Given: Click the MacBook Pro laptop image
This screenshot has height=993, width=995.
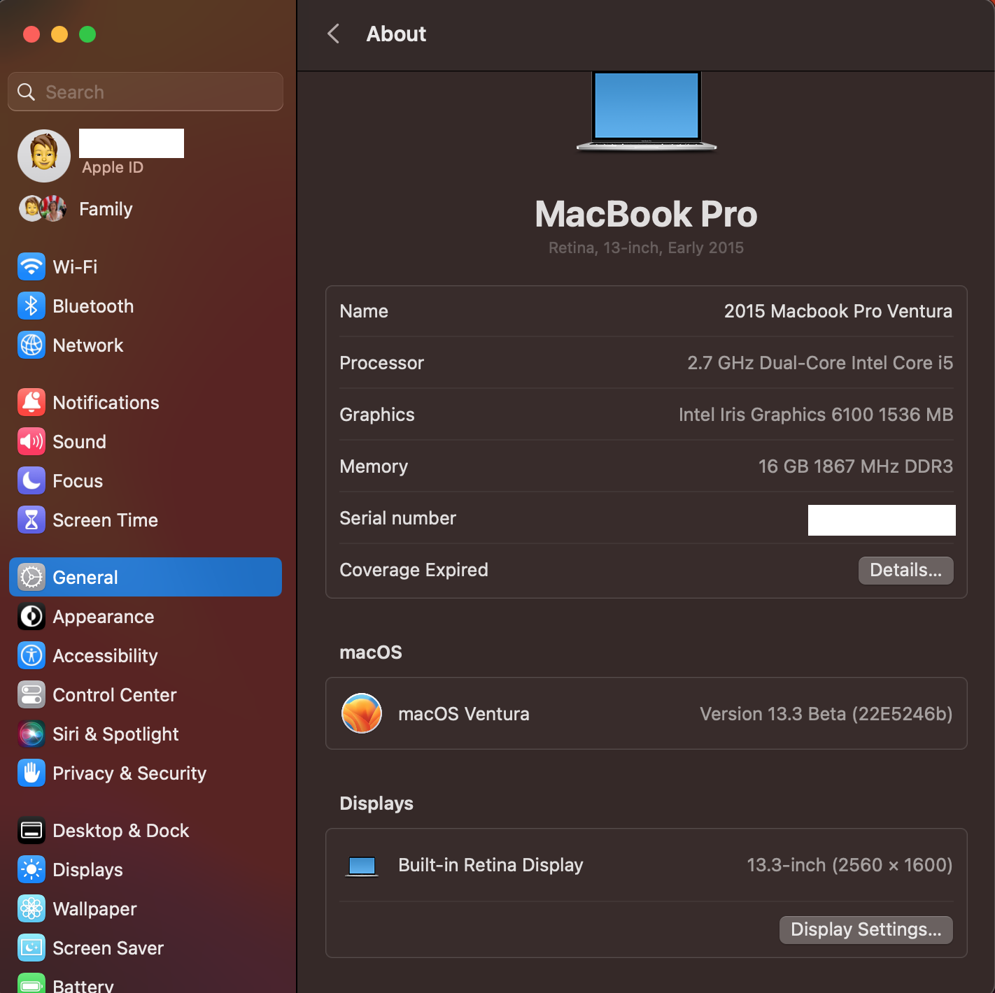Looking at the screenshot, I should point(647,110).
